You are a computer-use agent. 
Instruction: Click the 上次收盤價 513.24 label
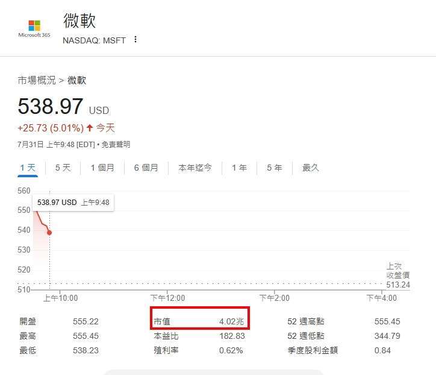398,276
